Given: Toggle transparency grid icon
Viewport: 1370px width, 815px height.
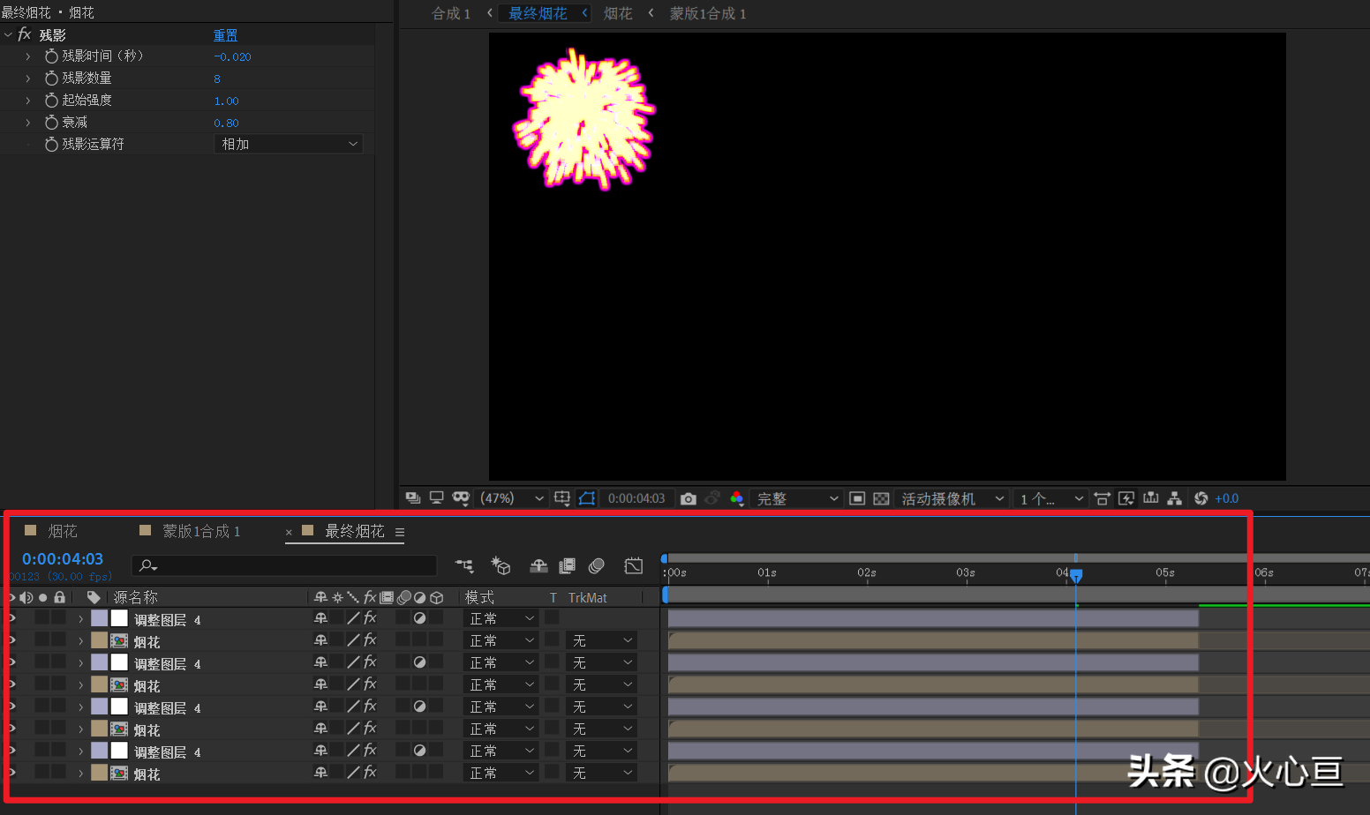Looking at the screenshot, I should [x=881, y=498].
